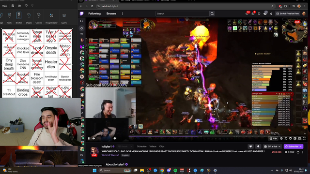Screen dimensions: 310x174
Task: Open Twitch whispers icon
Action: (x=259, y=14)
